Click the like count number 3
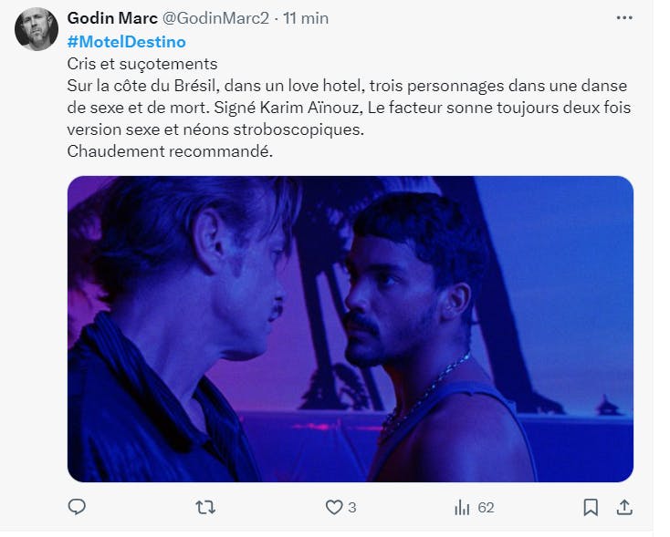 pos(351,508)
